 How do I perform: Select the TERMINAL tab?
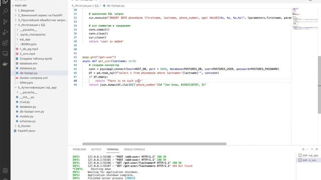[x=112, y=149]
